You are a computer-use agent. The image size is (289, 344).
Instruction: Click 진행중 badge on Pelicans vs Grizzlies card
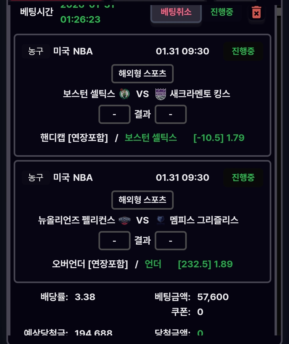coord(243,178)
